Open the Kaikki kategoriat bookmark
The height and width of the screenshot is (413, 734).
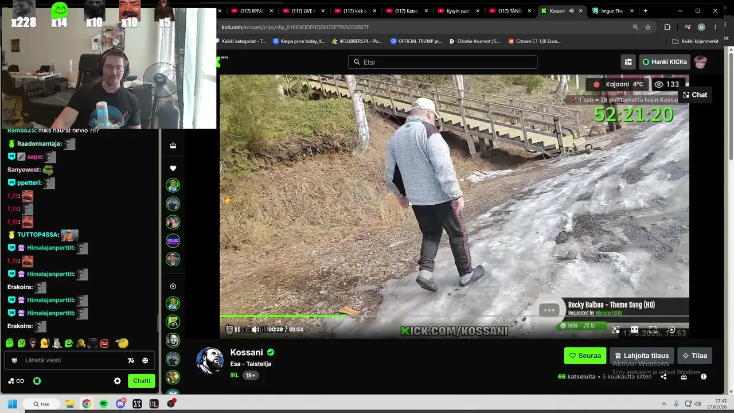pyautogui.click(x=243, y=41)
